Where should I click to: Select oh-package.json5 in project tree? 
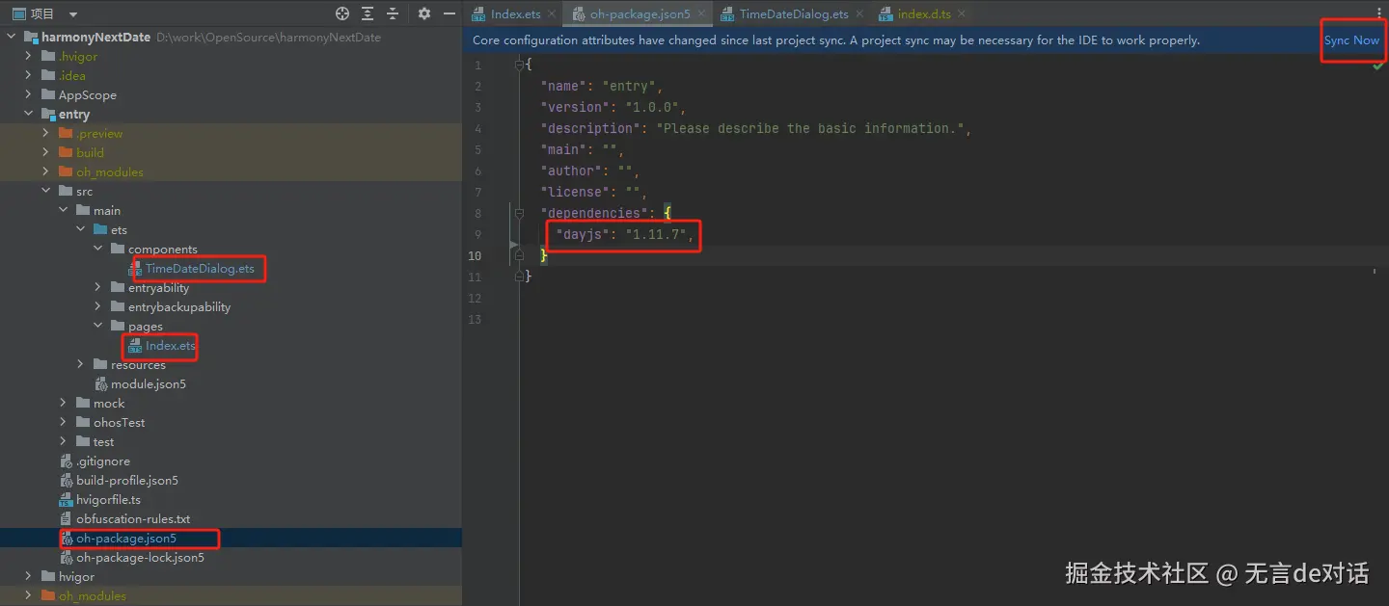[x=126, y=538]
